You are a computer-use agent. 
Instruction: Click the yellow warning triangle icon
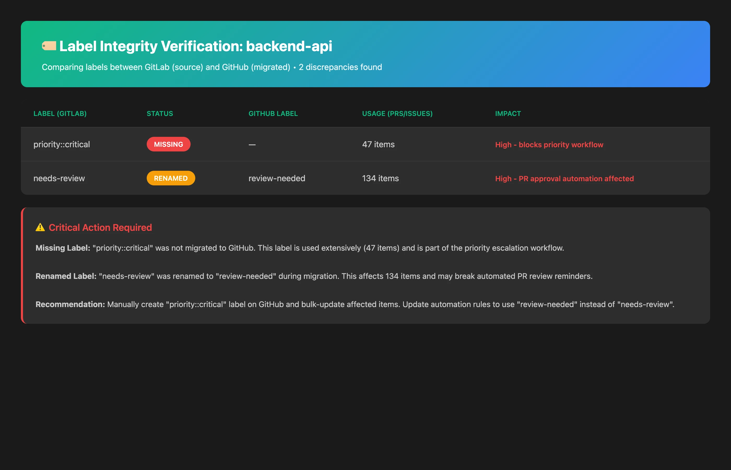(40, 227)
